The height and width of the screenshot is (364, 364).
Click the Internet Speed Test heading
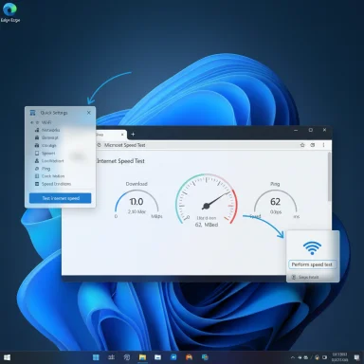point(120,161)
